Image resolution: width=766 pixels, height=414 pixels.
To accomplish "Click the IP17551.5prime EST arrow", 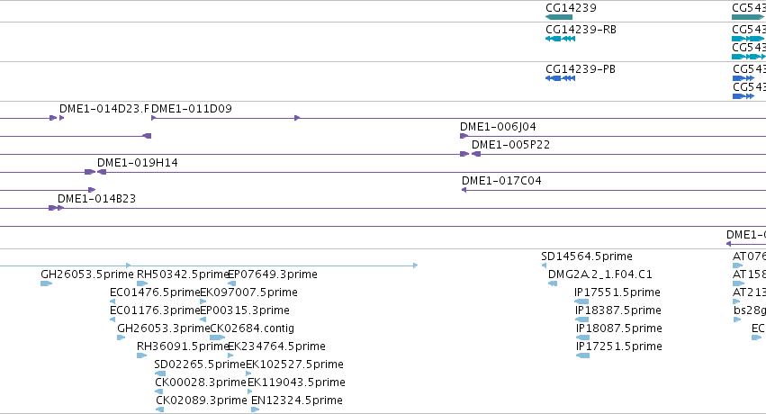I will point(581,301).
